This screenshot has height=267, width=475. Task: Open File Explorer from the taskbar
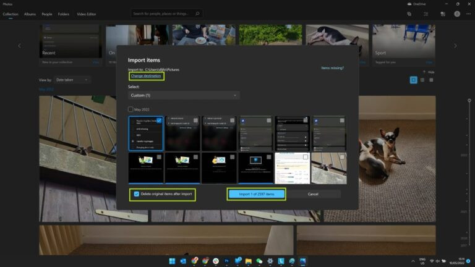point(249,261)
